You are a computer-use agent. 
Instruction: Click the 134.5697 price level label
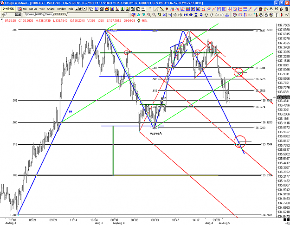tap(266, 215)
